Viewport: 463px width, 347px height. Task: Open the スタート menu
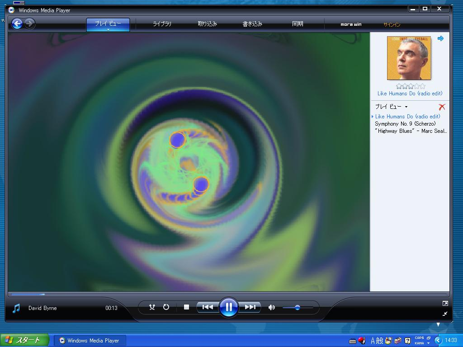coord(24,340)
